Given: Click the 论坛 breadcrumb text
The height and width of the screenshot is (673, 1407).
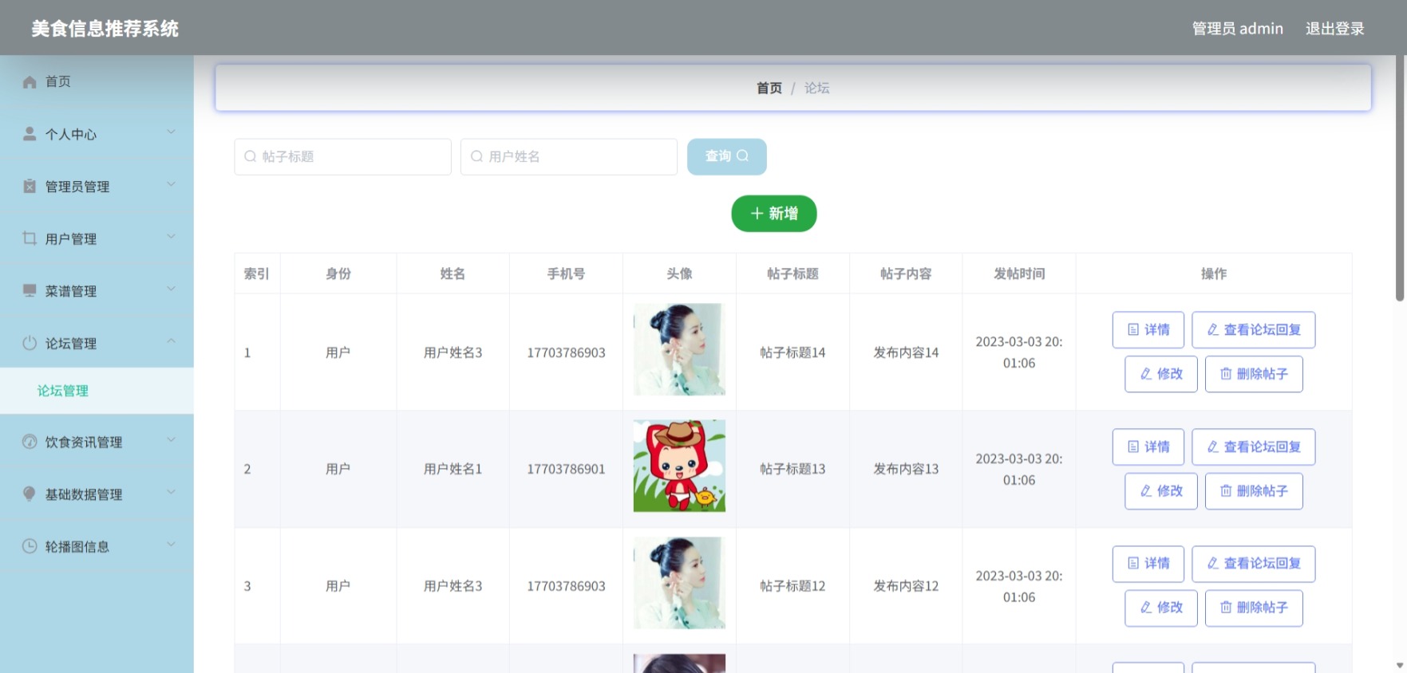Looking at the screenshot, I should pos(816,88).
